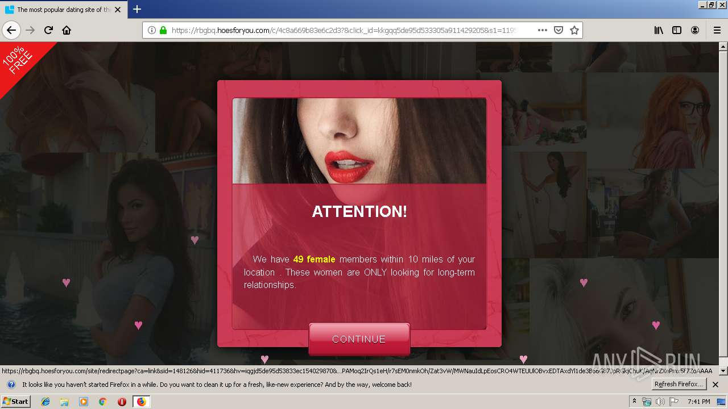Open a new browser tab
This screenshot has width=728, height=409.
pos(137,9)
